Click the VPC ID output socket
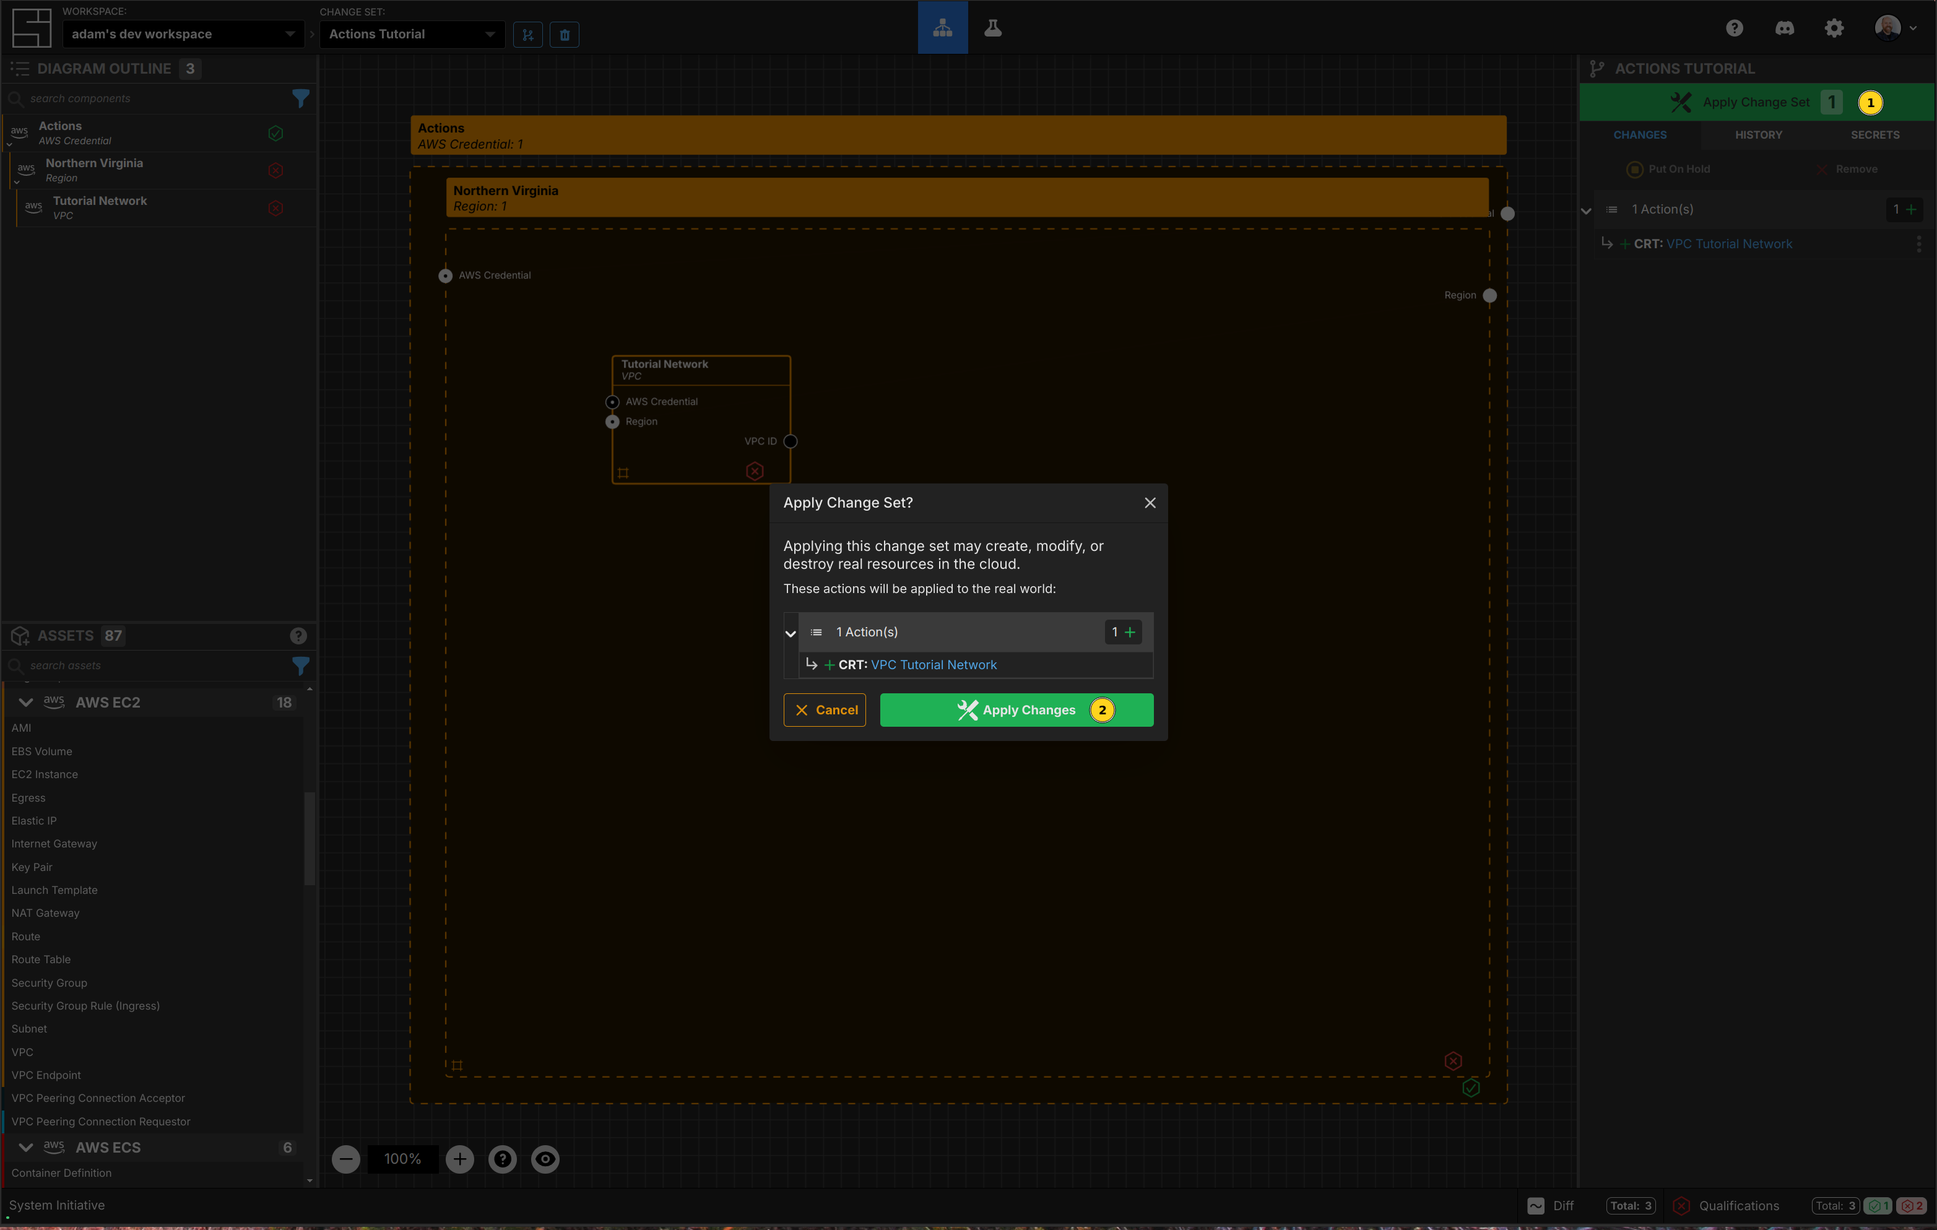The height and width of the screenshot is (1230, 1937). pos(791,441)
